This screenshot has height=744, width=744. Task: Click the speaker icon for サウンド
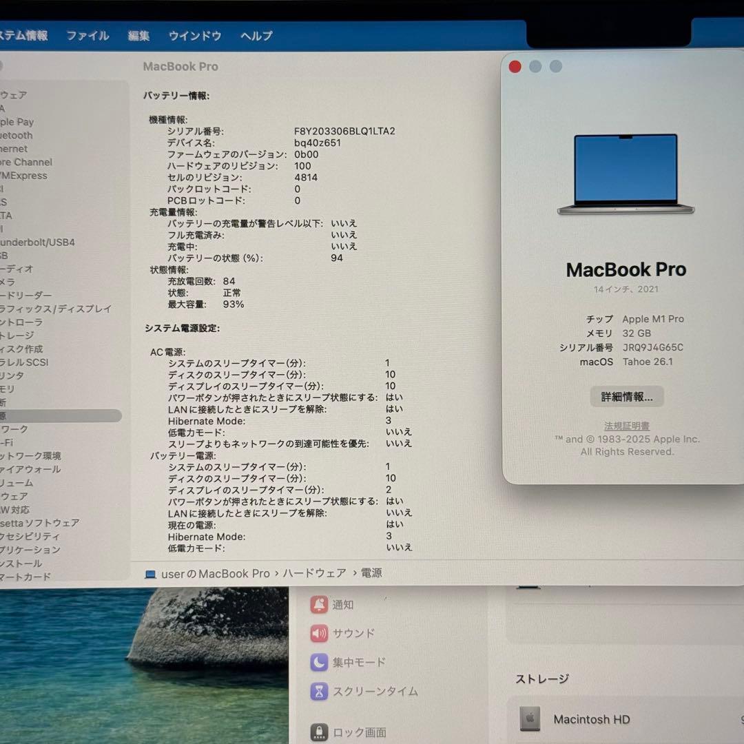[320, 633]
